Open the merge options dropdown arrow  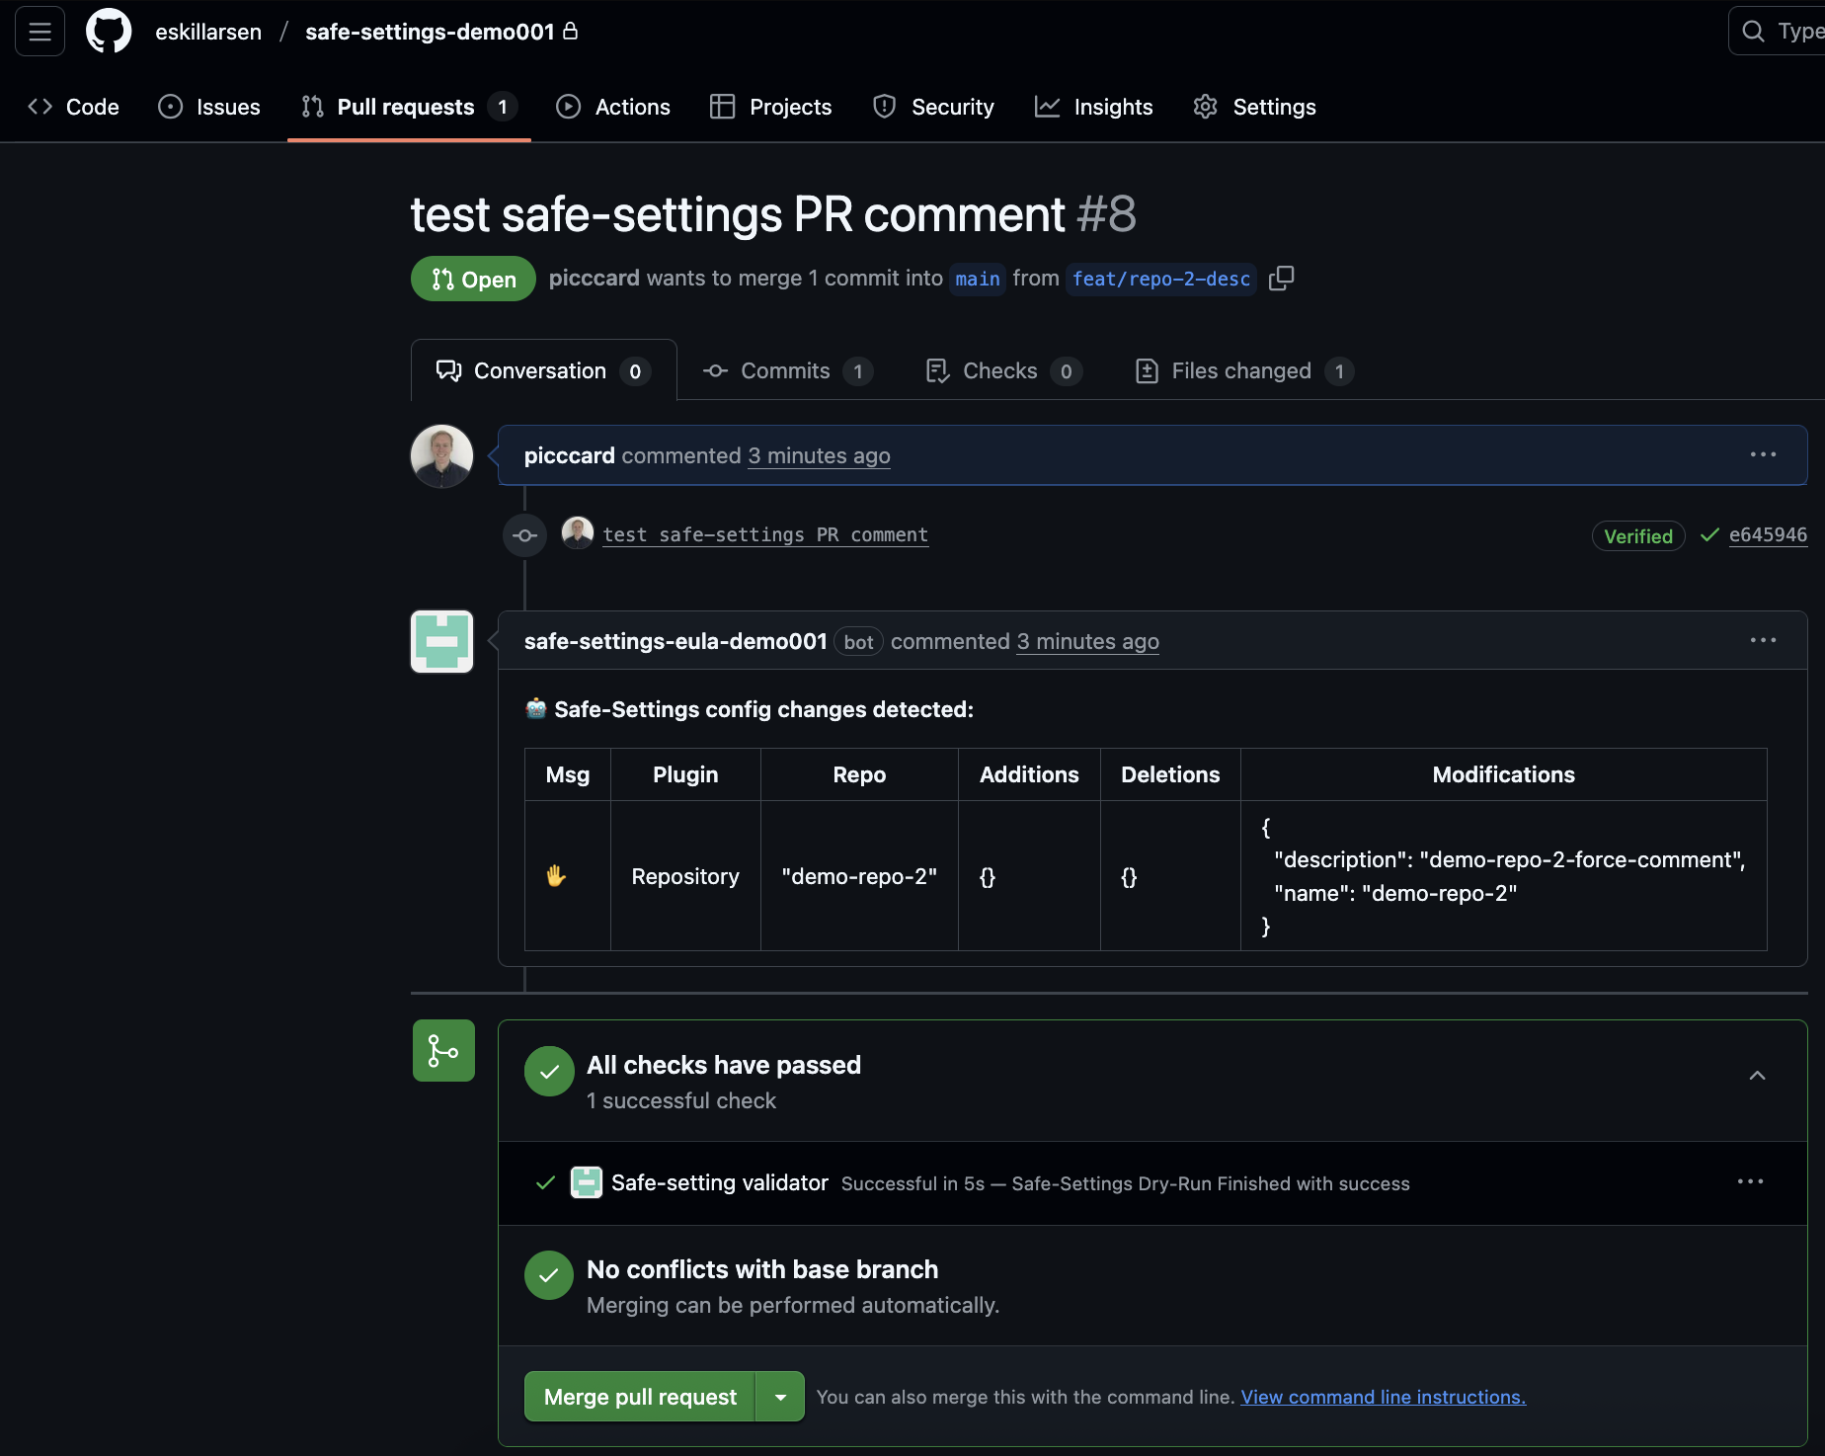(780, 1396)
